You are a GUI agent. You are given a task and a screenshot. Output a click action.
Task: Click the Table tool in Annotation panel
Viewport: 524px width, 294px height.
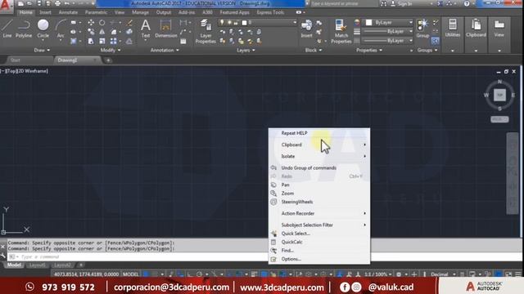[x=183, y=42]
